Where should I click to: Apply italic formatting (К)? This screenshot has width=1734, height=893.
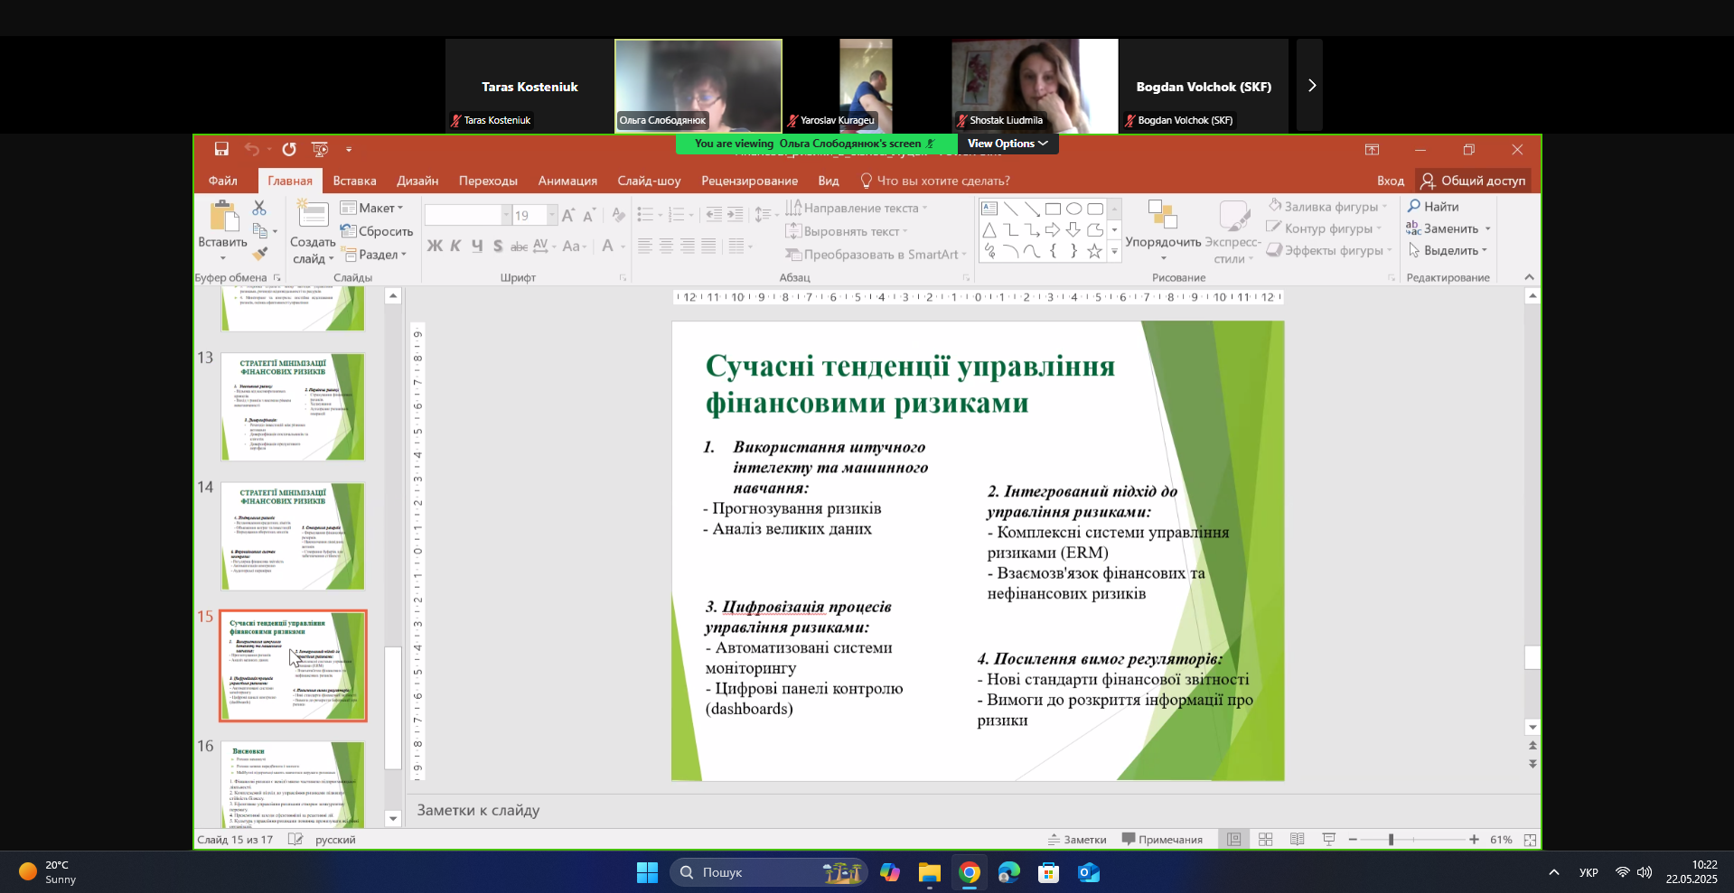tap(455, 246)
